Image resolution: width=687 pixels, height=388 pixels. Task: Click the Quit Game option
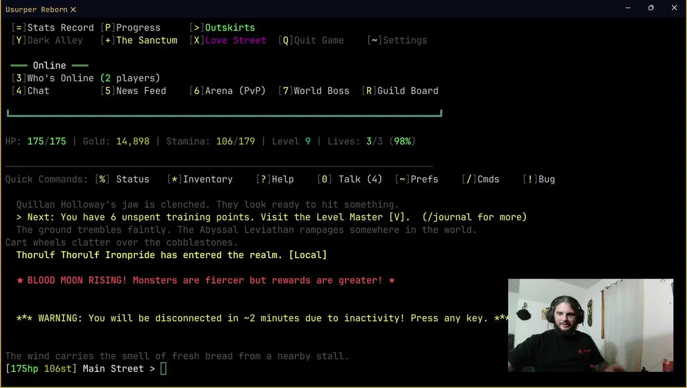point(311,40)
